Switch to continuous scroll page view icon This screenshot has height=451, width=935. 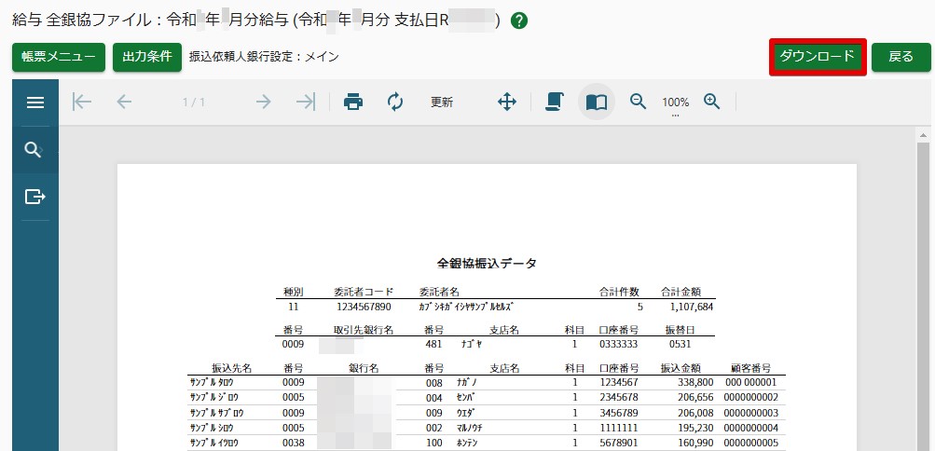[x=555, y=102]
